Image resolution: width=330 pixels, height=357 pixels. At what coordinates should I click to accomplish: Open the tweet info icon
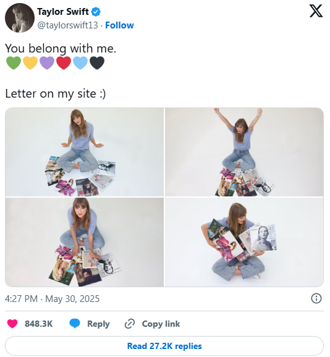point(316,298)
